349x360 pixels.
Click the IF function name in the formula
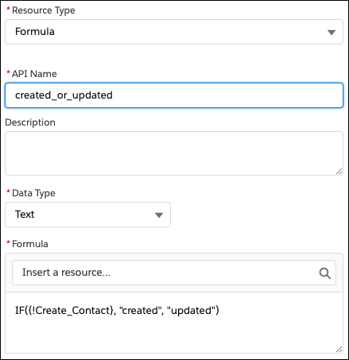click(x=20, y=311)
